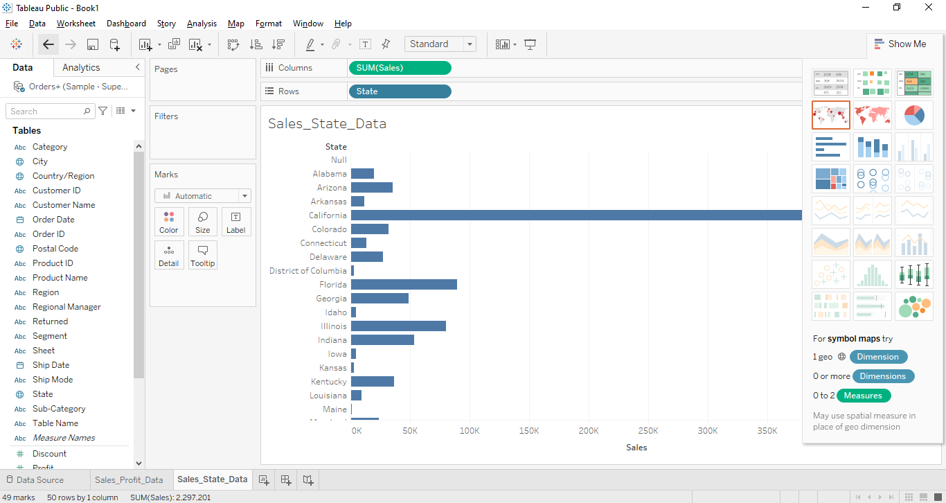
Task: Toggle the Show Me panel button
Action: (900, 44)
